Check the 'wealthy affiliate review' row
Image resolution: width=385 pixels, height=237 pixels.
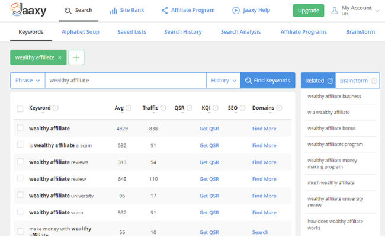20,178
